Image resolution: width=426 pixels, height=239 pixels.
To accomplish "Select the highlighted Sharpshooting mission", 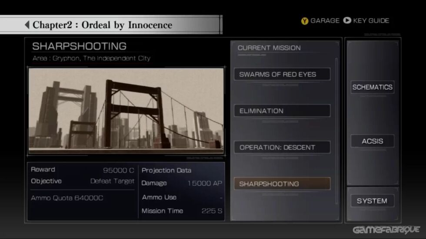I will point(282,184).
